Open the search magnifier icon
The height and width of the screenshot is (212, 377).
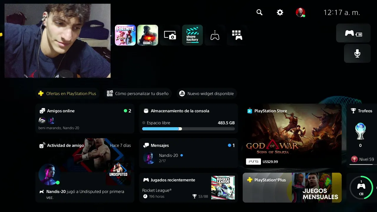click(x=259, y=12)
